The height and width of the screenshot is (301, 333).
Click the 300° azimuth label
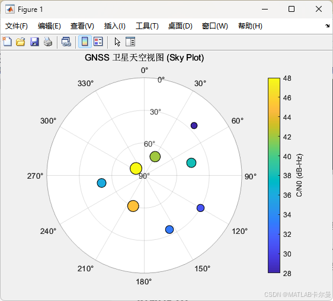(x=48, y=121)
